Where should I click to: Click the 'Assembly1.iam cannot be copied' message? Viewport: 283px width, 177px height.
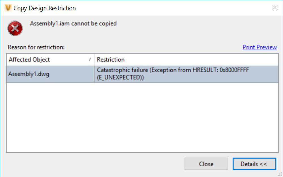pos(73,23)
